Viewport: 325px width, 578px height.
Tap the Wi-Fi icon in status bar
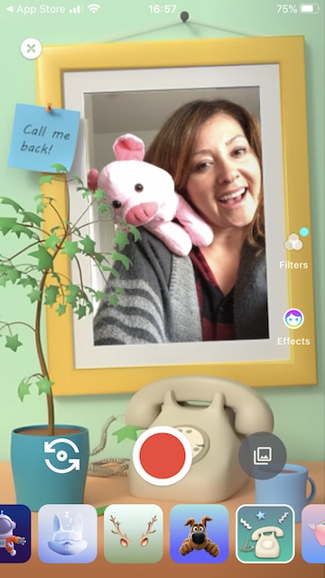pyautogui.click(x=94, y=9)
